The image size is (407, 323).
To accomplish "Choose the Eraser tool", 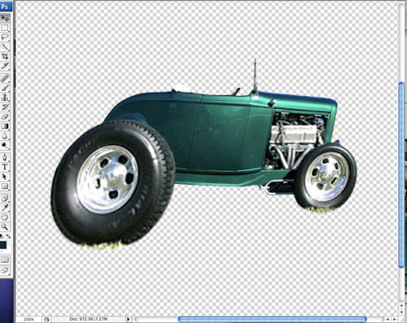I will tap(5, 116).
